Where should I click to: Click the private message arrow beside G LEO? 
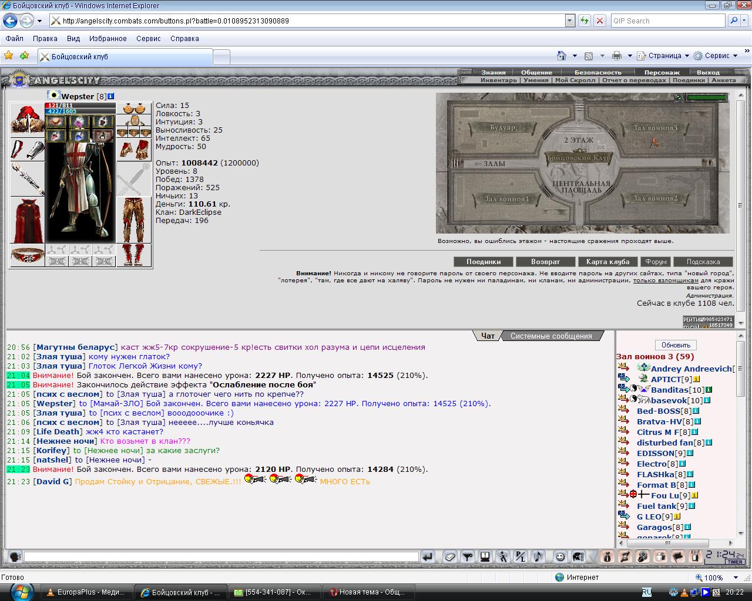[623, 516]
